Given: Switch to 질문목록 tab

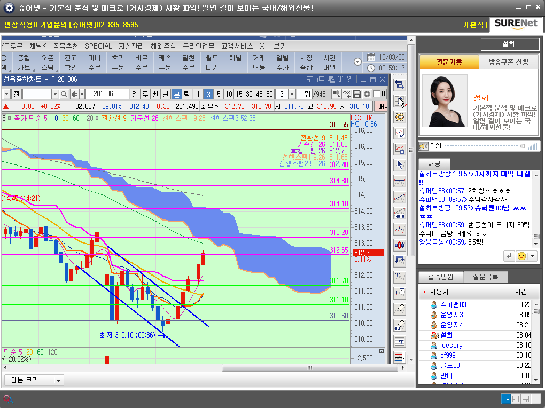Looking at the screenshot, I should click(x=486, y=277).
